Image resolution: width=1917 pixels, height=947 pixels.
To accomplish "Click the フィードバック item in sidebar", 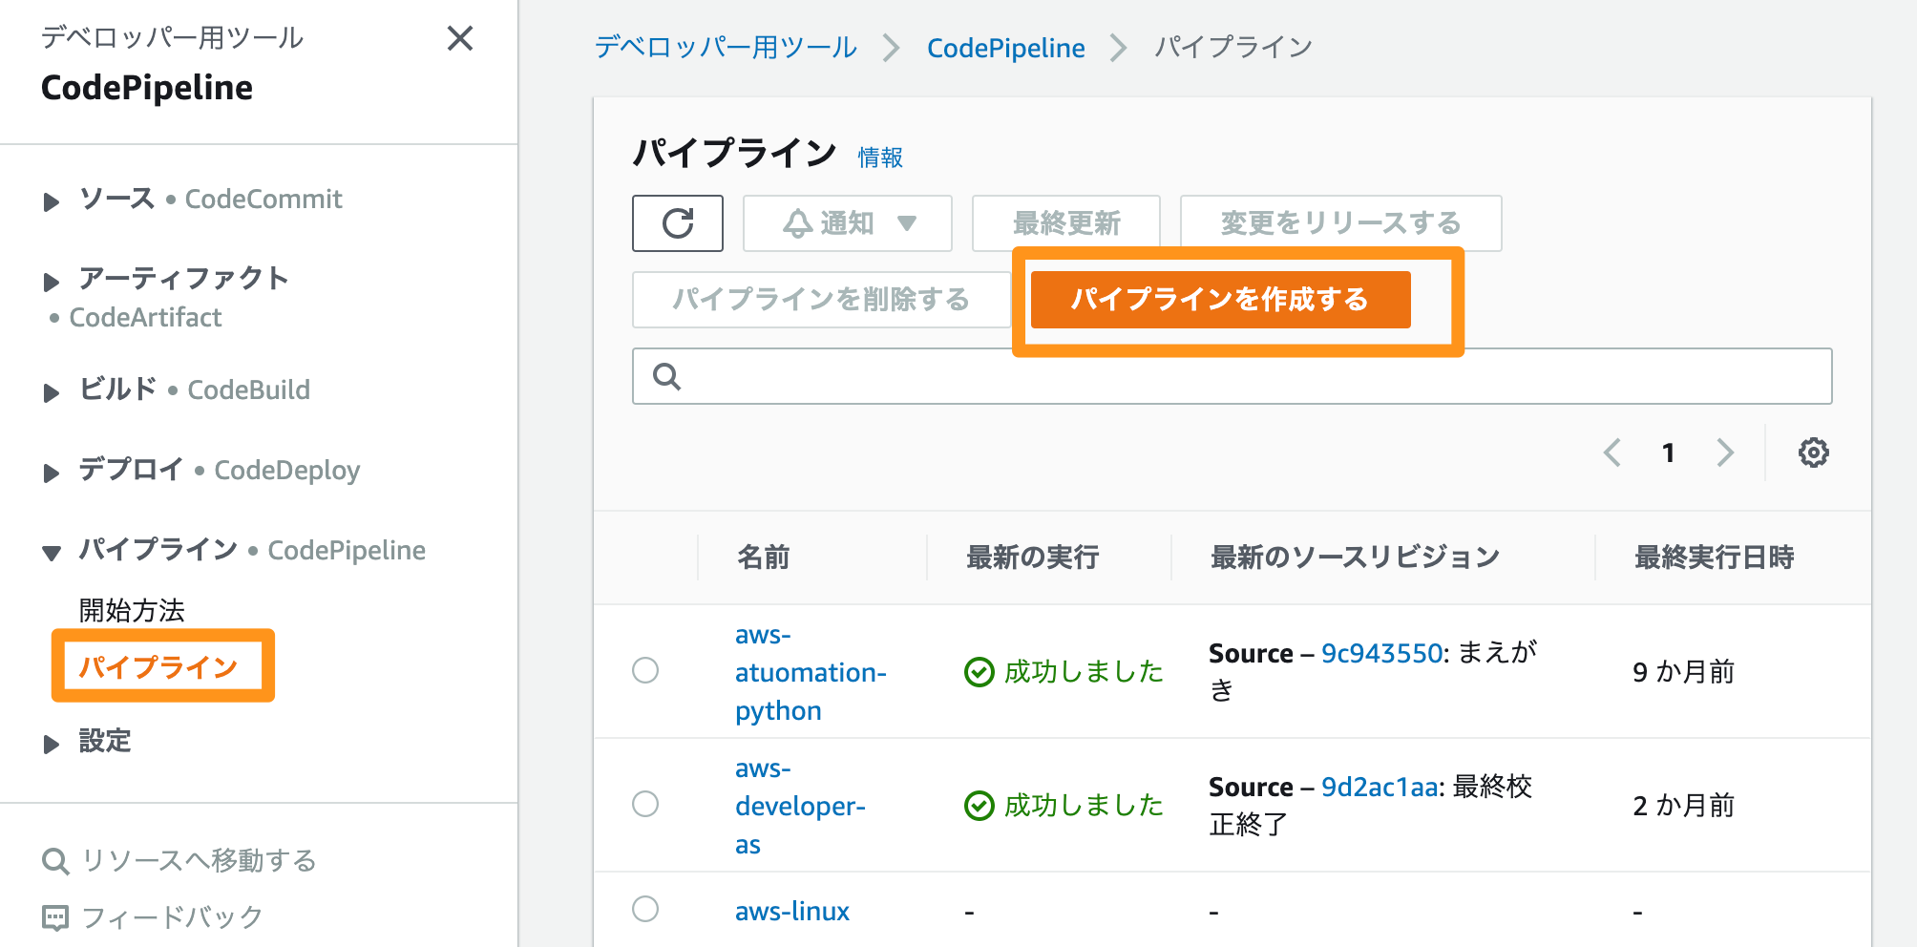I will tap(172, 917).
